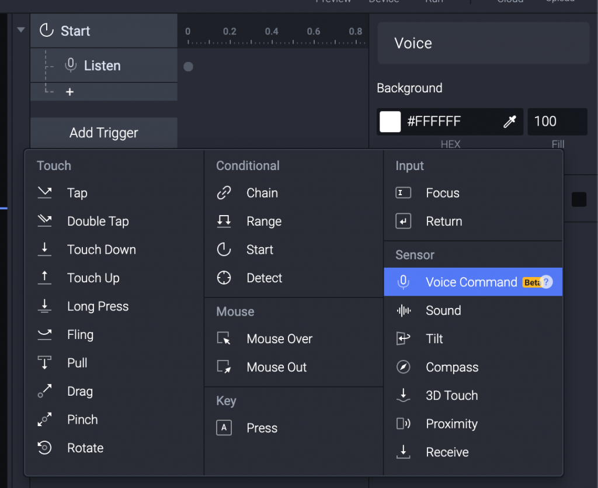The height and width of the screenshot is (488, 598).
Task: Click the eyedropper color picker icon
Action: pos(510,122)
